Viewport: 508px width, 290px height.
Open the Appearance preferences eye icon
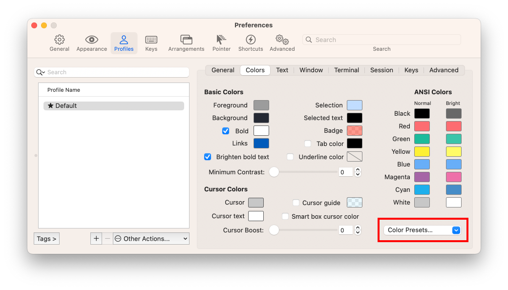pyautogui.click(x=91, y=40)
